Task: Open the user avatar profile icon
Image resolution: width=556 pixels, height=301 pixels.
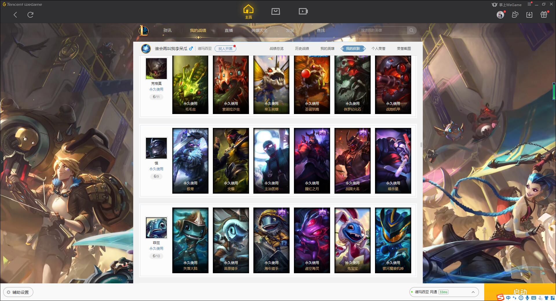Action: (x=500, y=15)
